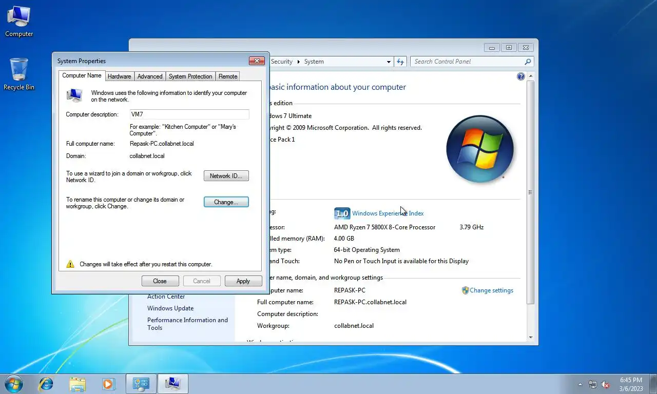Open the Remote tab
This screenshot has height=394, width=657.
pos(228,76)
